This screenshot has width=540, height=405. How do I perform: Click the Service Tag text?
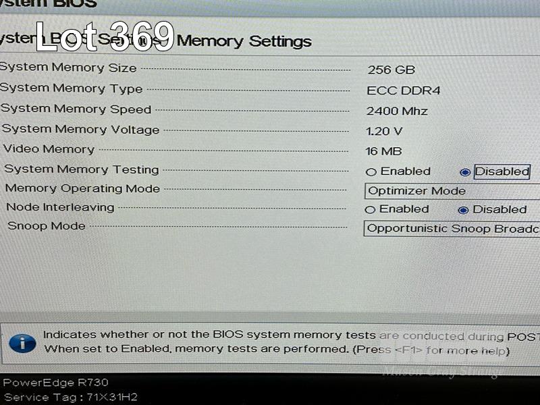coord(71,397)
